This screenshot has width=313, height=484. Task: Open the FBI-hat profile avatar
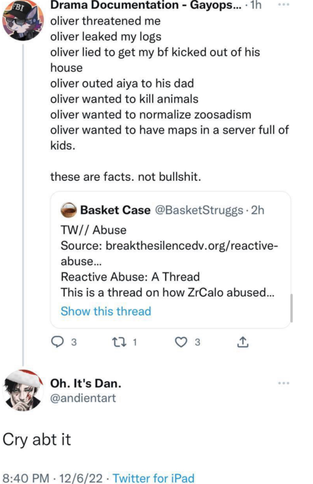click(x=23, y=20)
